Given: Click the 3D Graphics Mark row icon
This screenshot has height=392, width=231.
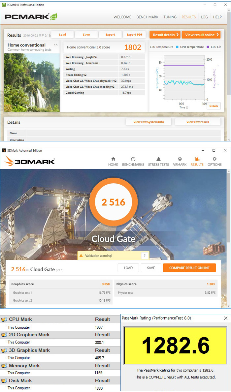Looking at the screenshot, I should pyautogui.click(x=4, y=350).
